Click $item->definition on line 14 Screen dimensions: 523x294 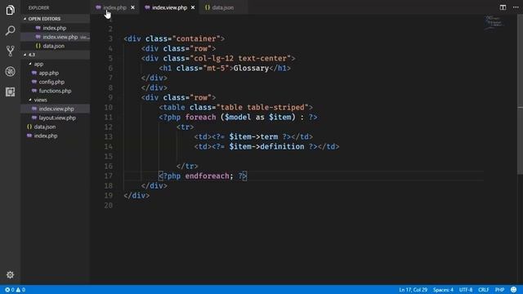tap(266, 147)
